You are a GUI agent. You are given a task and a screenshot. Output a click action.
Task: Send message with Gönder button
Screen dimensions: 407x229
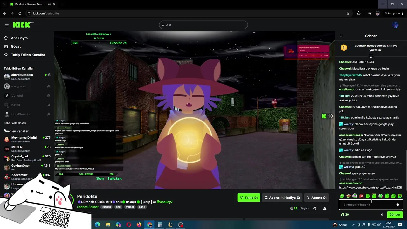(x=395, y=215)
